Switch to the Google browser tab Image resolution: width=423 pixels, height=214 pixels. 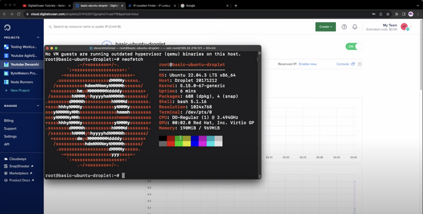(204, 6)
